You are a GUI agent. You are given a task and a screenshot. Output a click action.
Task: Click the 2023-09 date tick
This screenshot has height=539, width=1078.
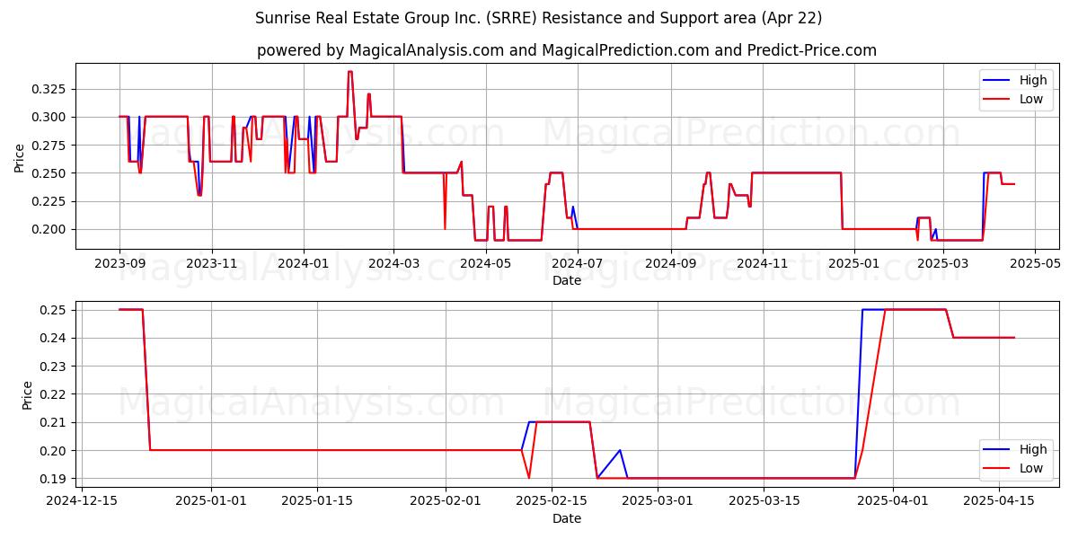tap(119, 264)
